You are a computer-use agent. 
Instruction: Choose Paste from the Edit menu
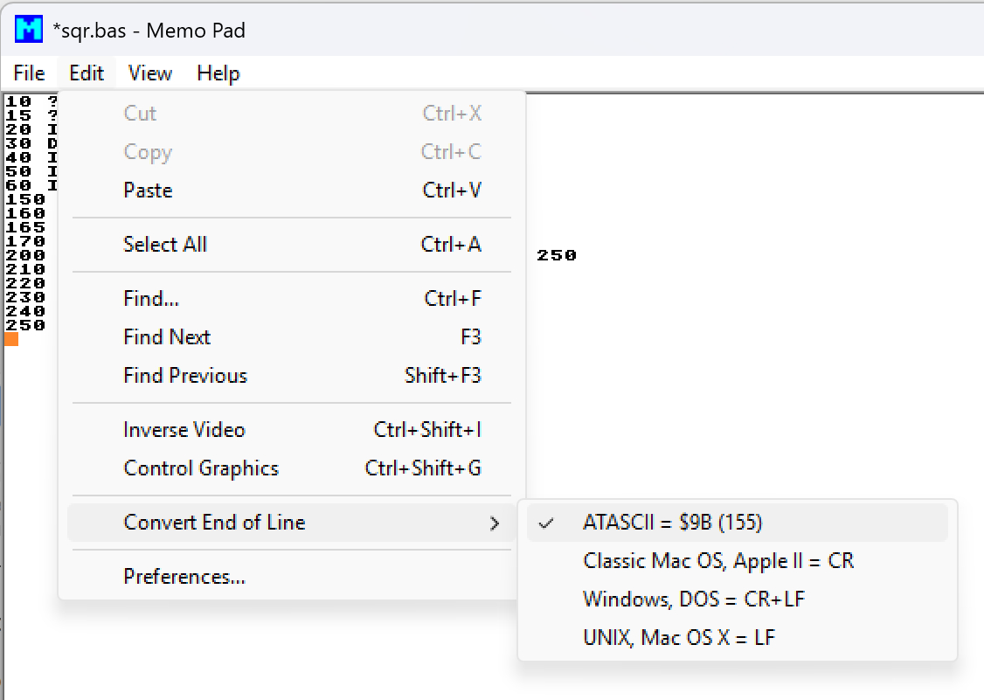tap(149, 191)
